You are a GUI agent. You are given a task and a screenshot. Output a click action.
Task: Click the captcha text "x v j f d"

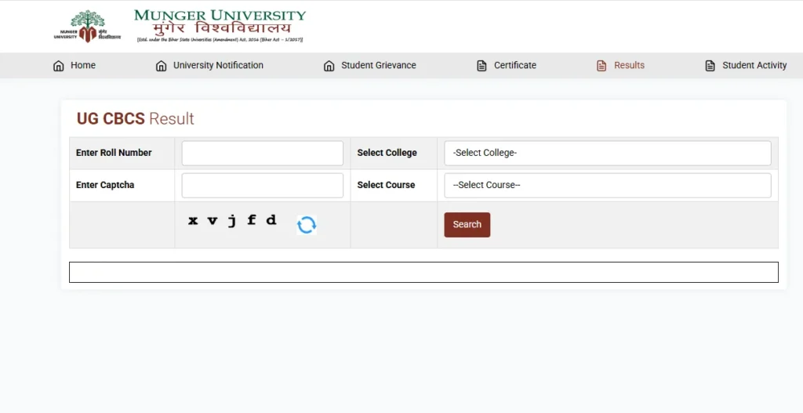click(232, 220)
